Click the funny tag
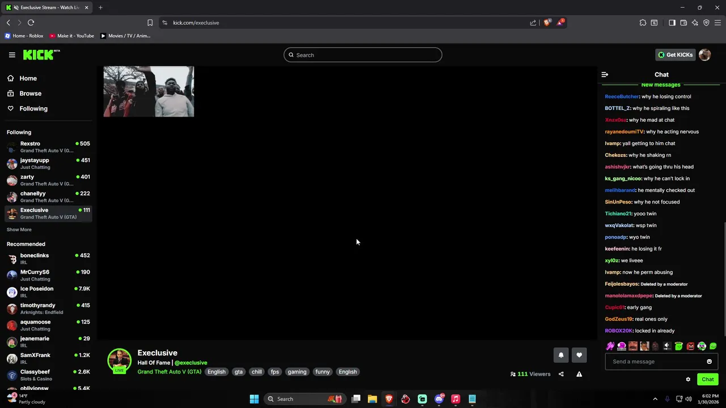 coord(323,372)
